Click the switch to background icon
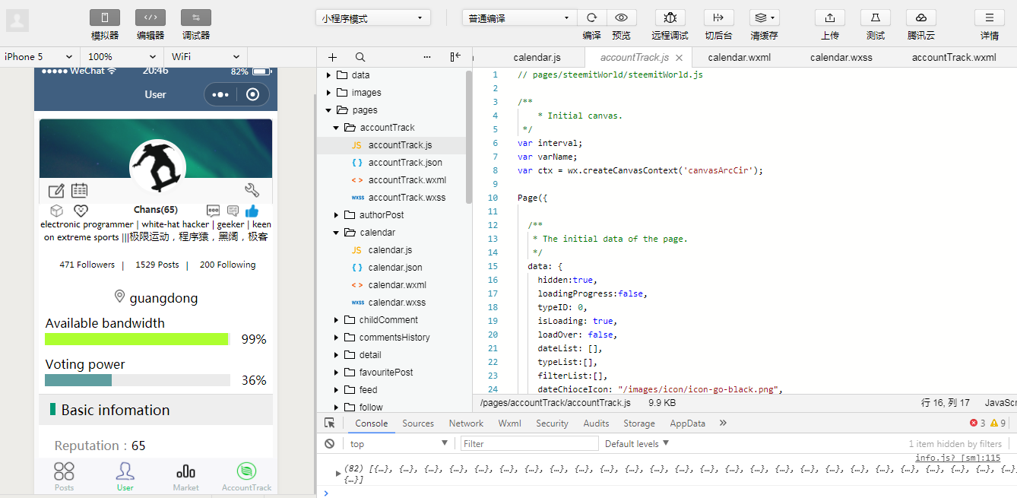 [x=718, y=17]
